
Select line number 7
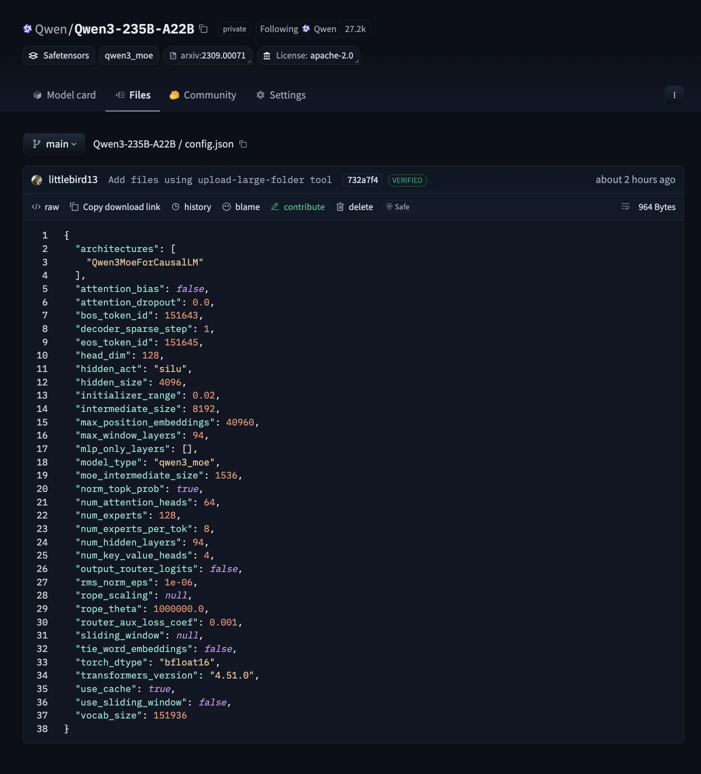pos(45,315)
